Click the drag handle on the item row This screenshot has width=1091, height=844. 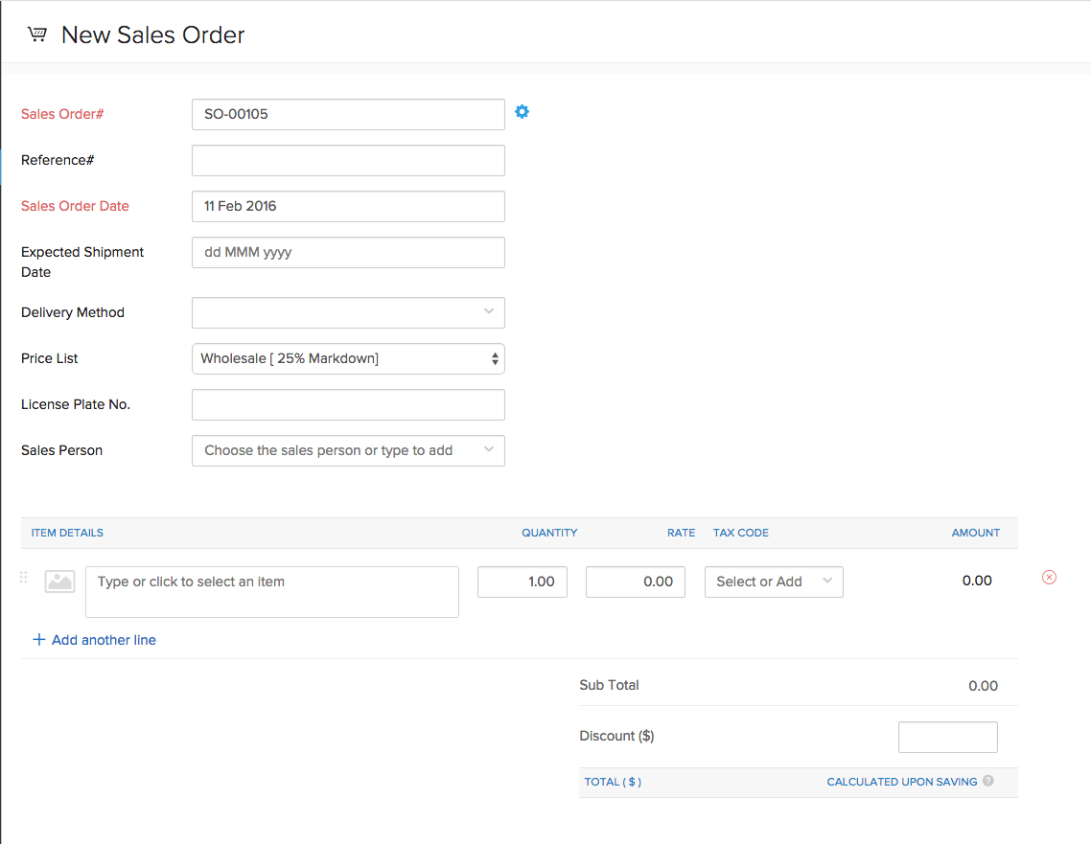24,577
